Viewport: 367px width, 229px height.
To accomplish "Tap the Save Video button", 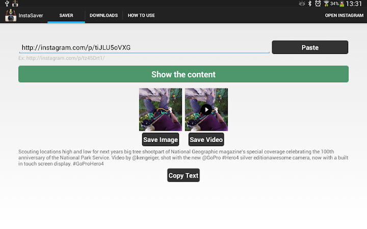I will pyautogui.click(x=206, y=139).
